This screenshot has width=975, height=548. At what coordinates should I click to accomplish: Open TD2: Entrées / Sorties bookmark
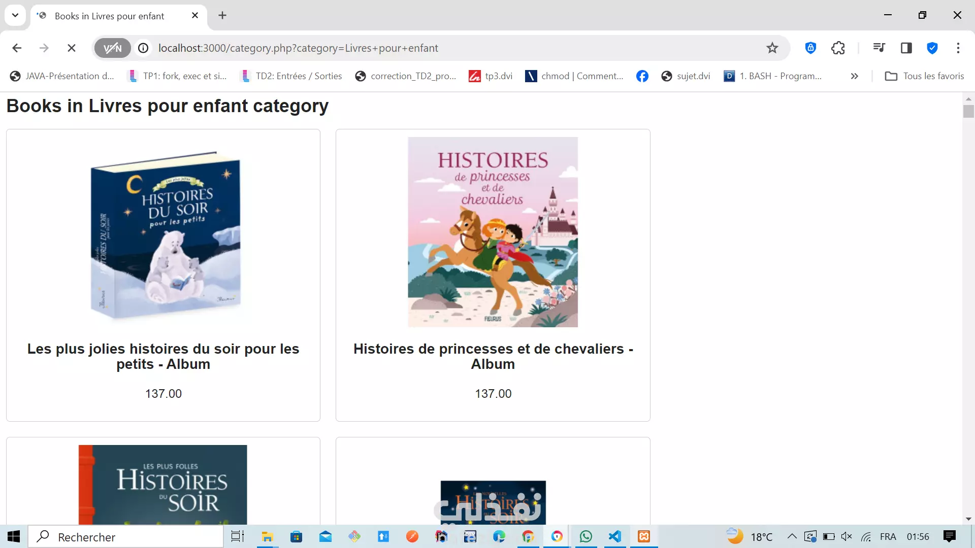pos(291,76)
